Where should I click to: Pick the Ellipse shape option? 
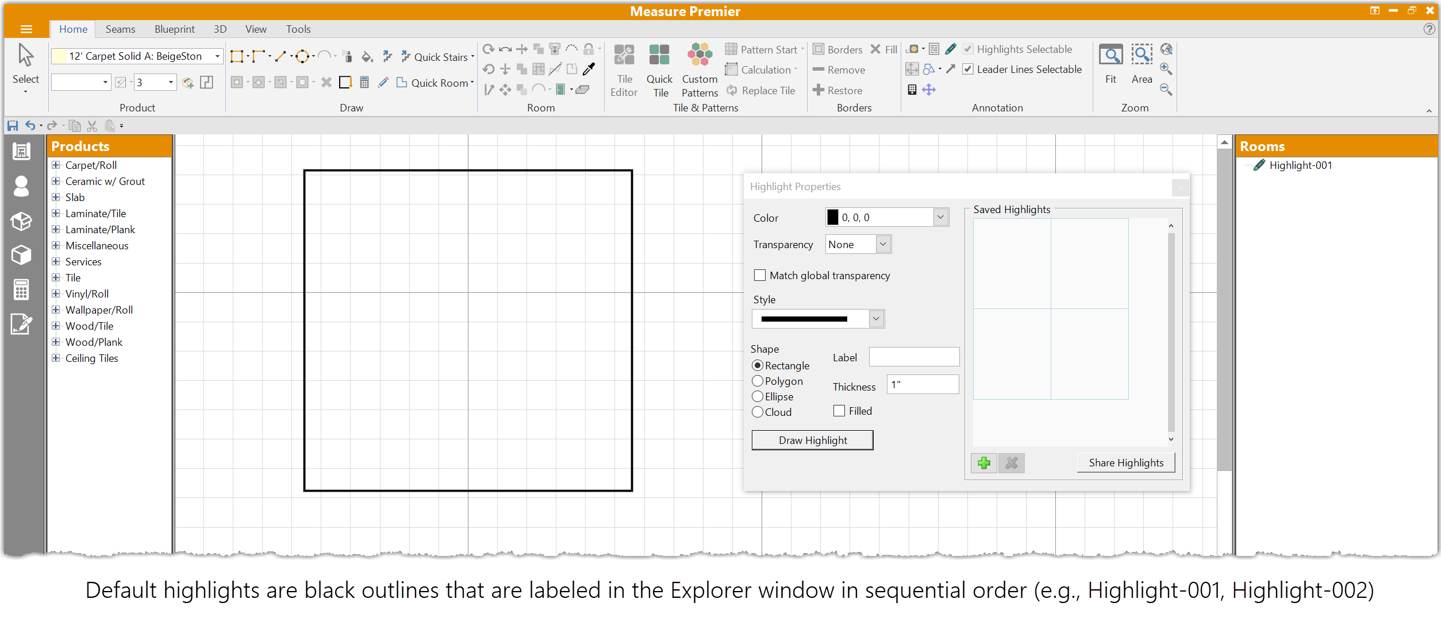tap(758, 397)
